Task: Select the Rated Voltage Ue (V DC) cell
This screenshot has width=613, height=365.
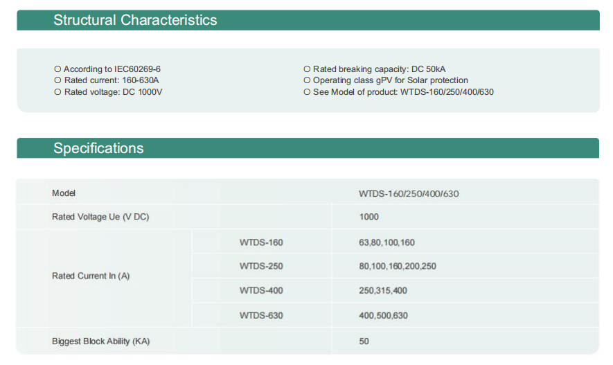Action: 100,217
